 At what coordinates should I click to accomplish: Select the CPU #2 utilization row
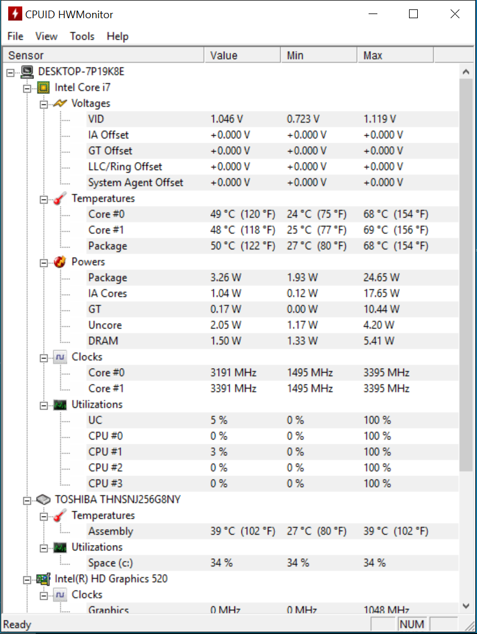point(273,468)
